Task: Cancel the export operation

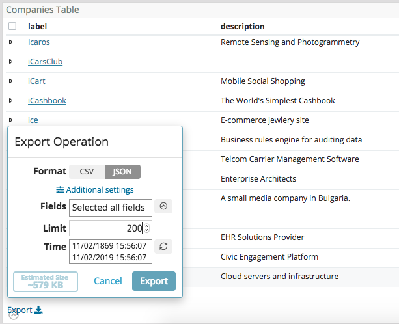Action: [x=108, y=281]
